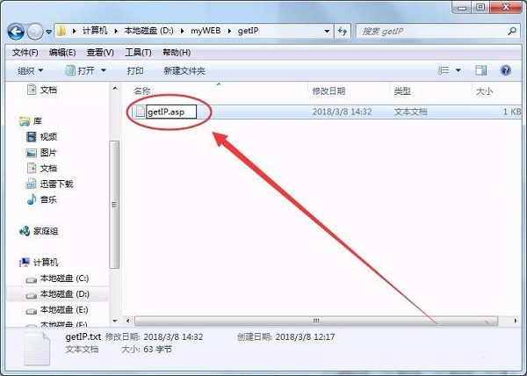The image size is (527, 376).
Task: Open the 文档 library under 库
Action: coord(48,168)
